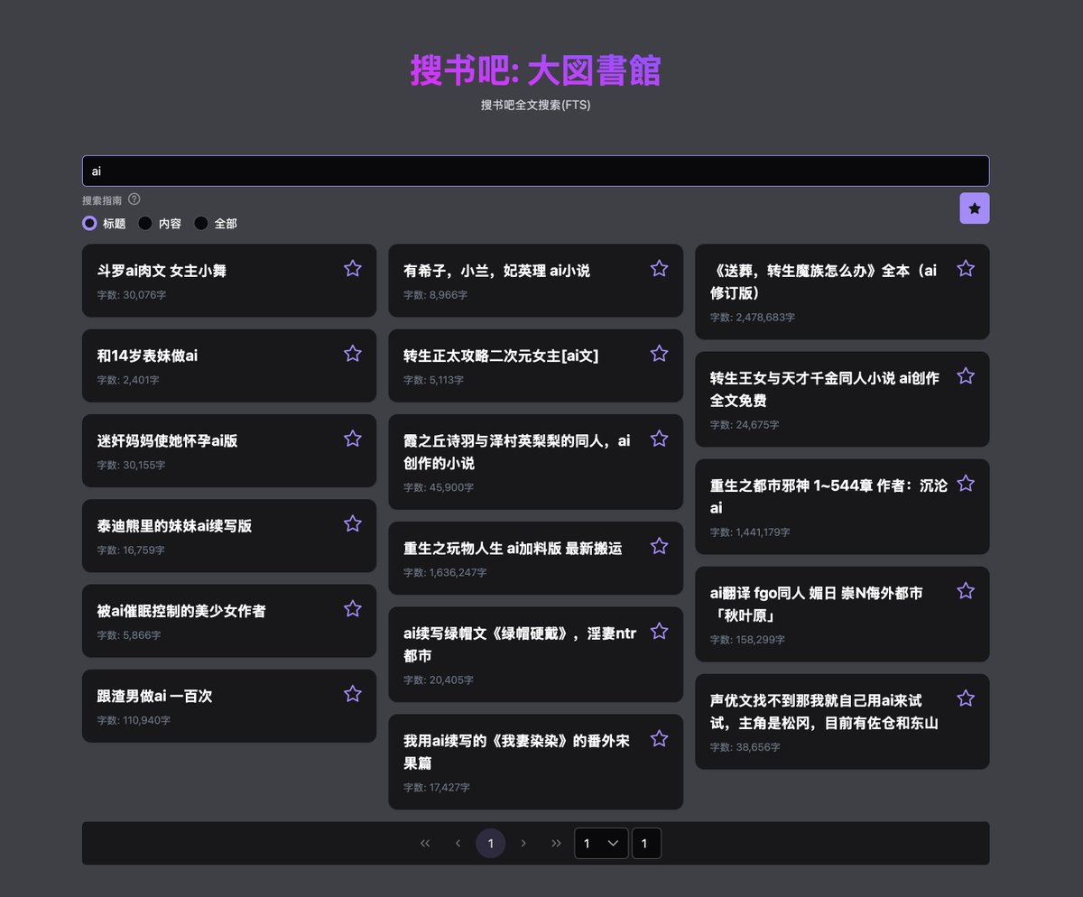This screenshot has height=897, width=1083.
Task: Favorite the ai翻译 fgo同人 result
Action: 966,590
